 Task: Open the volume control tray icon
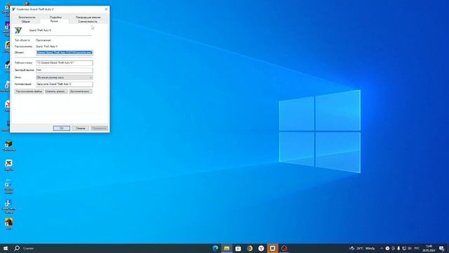[410, 248]
